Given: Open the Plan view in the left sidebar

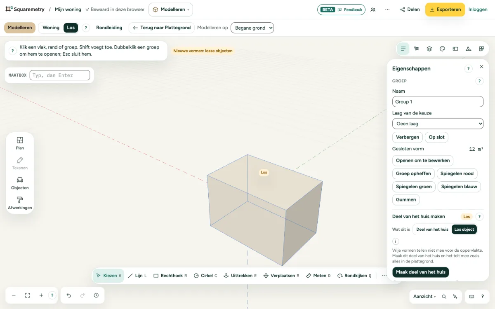Looking at the screenshot, I should [x=20, y=143].
